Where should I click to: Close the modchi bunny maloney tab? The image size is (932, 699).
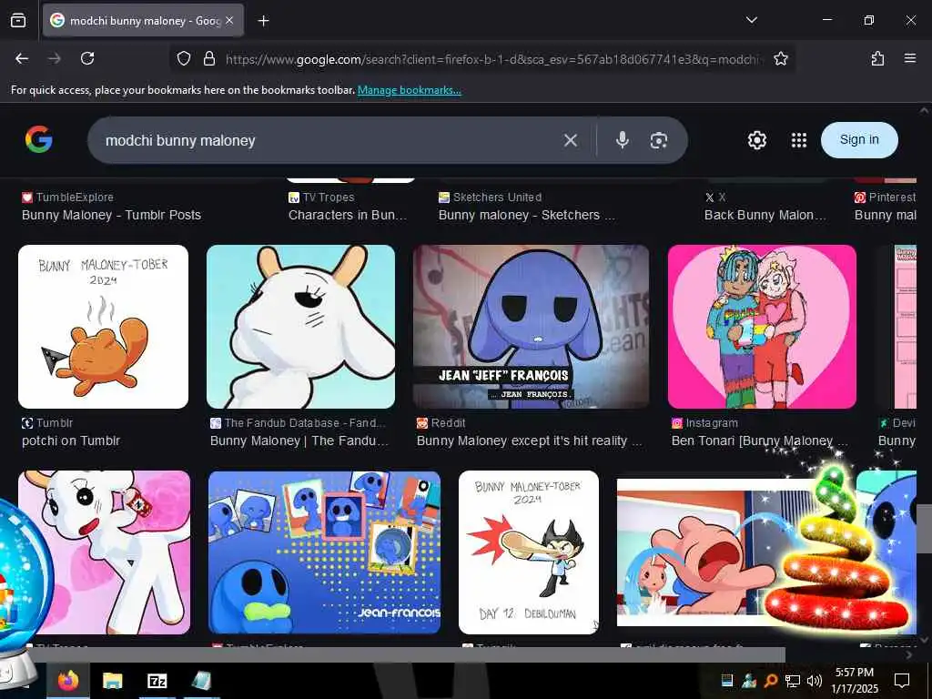[x=229, y=21]
